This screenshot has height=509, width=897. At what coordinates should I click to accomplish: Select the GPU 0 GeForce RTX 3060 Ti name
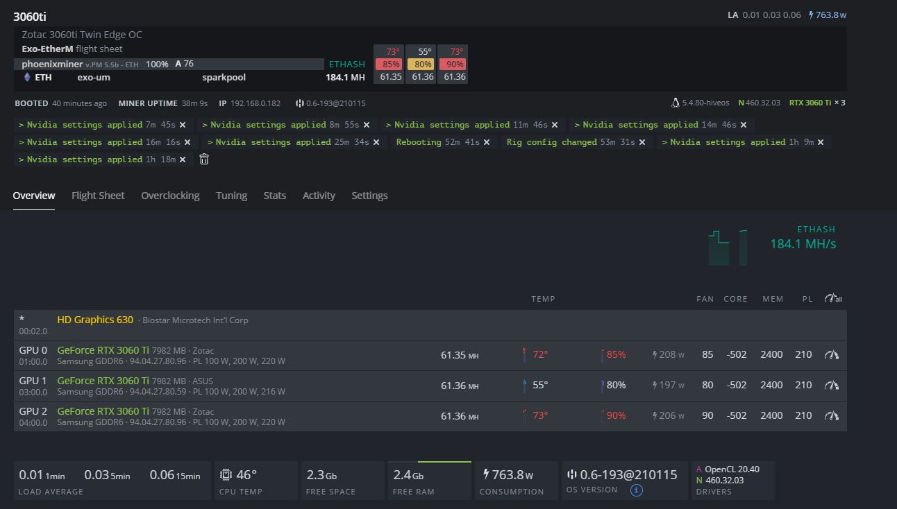103,350
